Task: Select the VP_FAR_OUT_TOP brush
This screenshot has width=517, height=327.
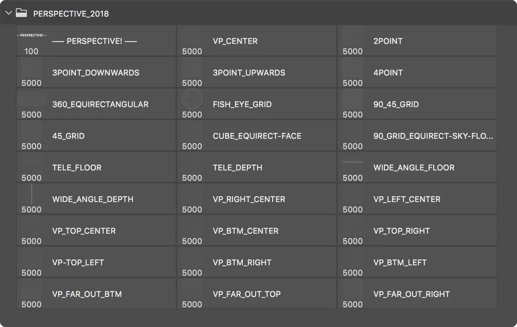Action: [257, 294]
